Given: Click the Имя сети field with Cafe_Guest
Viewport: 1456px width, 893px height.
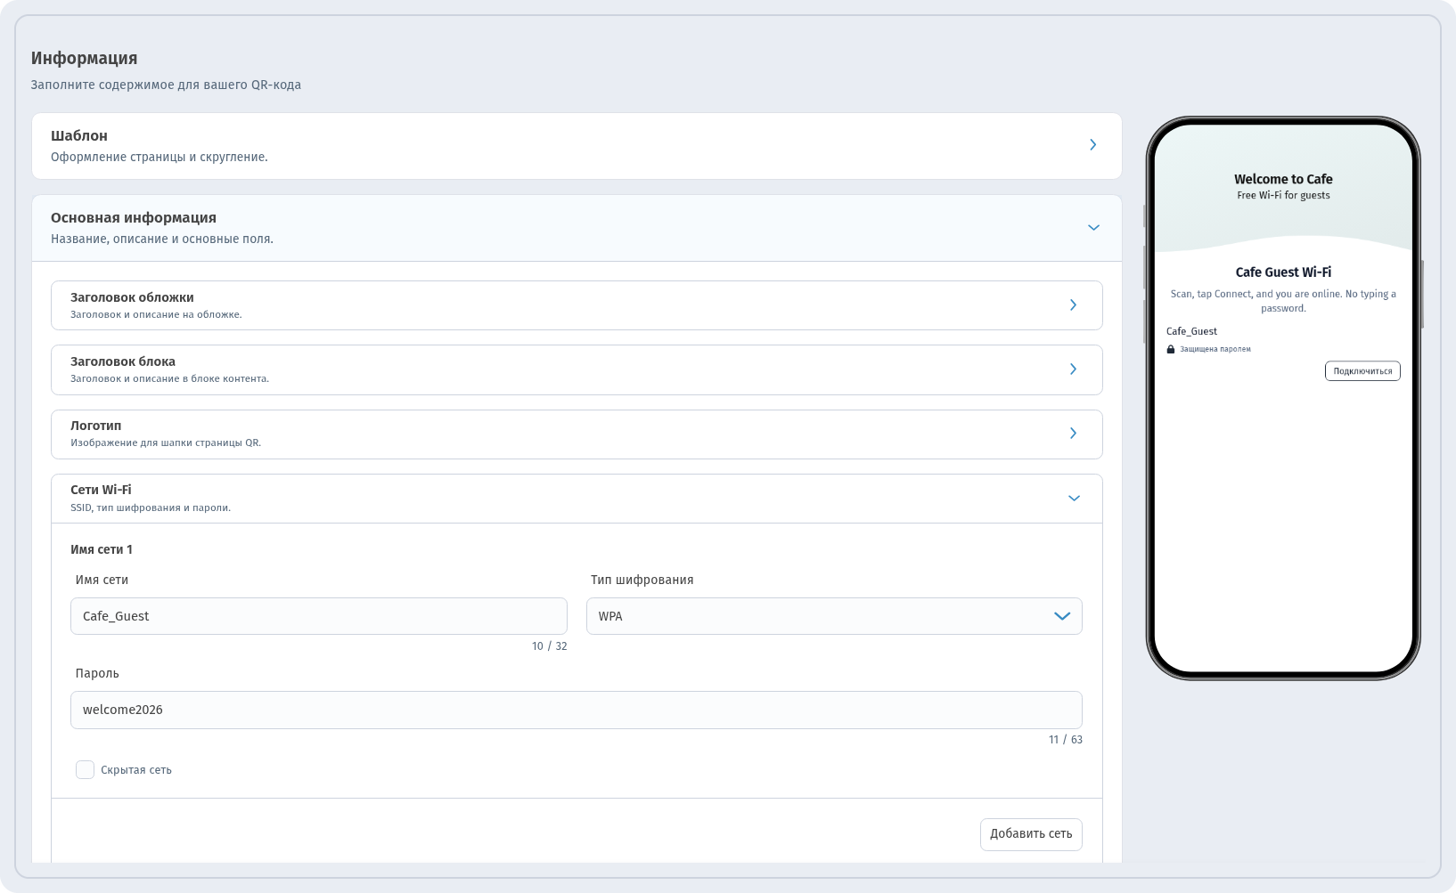Looking at the screenshot, I should [x=319, y=616].
